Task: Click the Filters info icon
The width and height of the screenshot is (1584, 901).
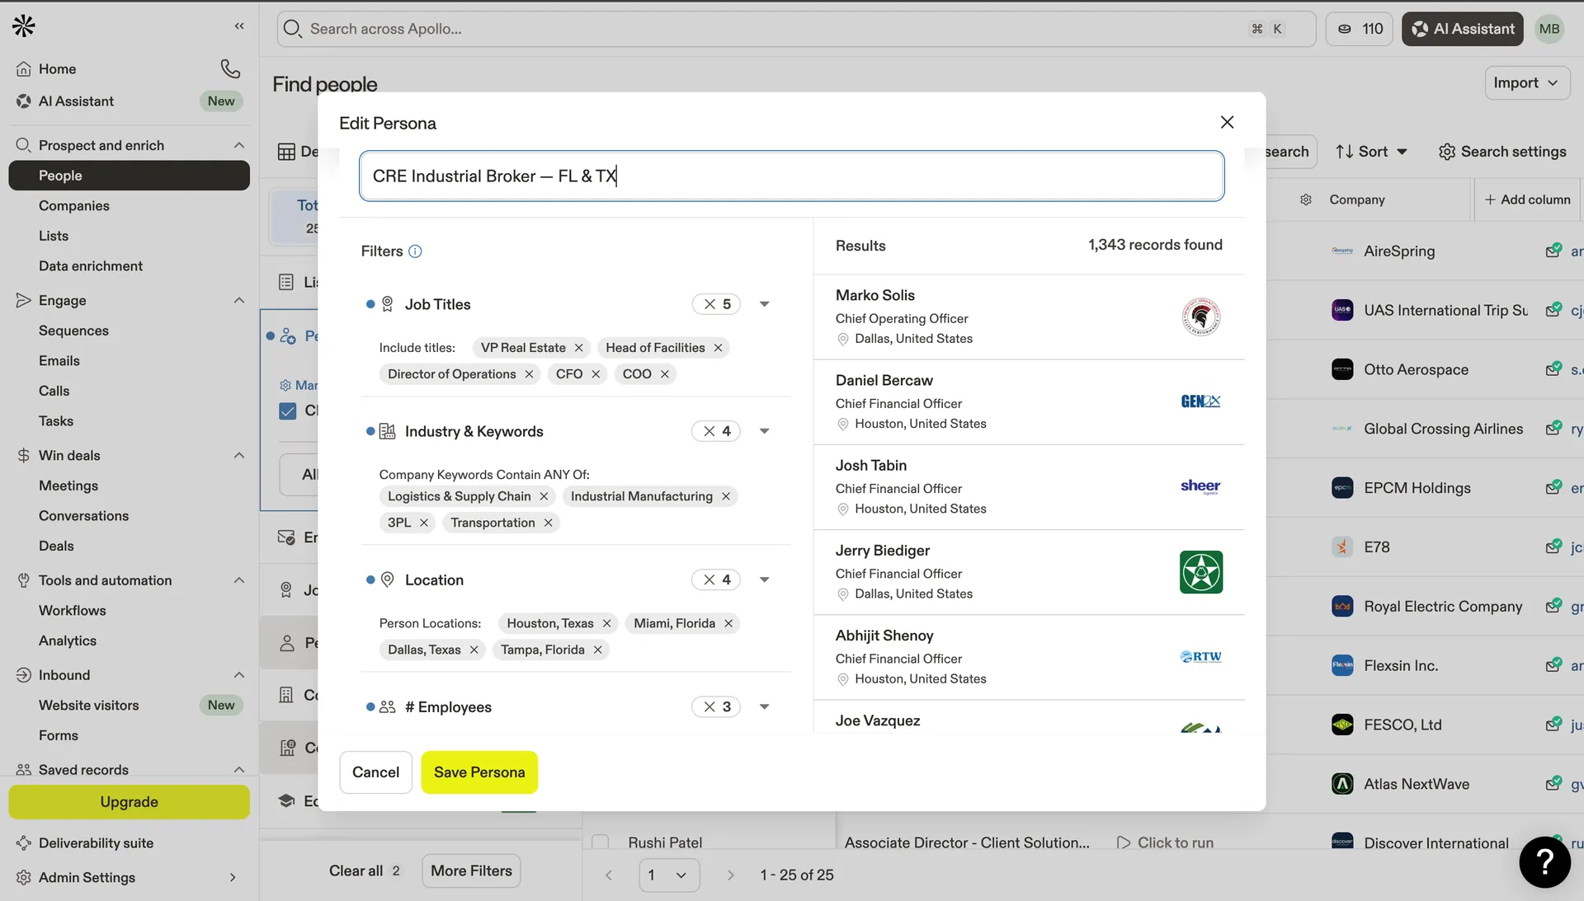Action: coord(415,251)
